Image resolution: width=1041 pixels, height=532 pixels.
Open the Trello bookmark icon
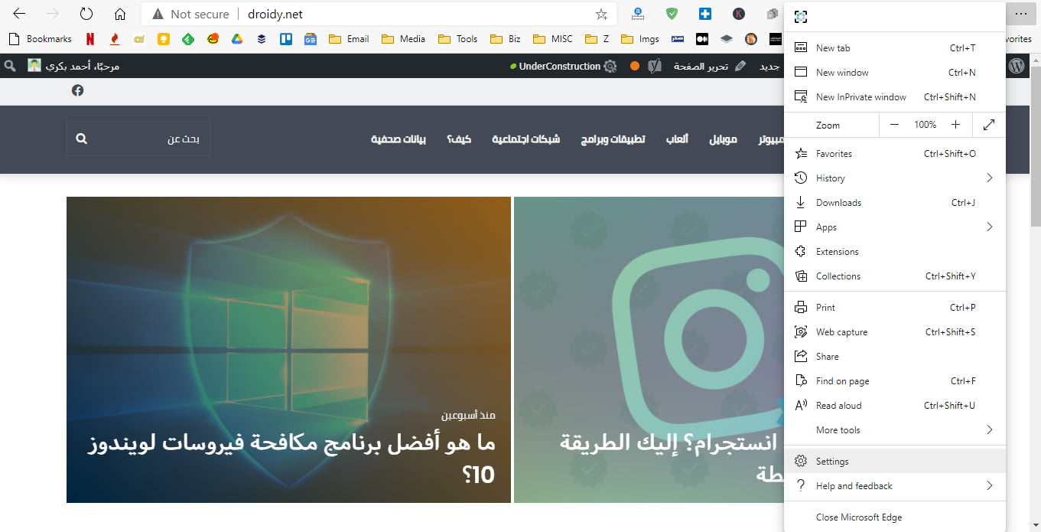(286, 39)
